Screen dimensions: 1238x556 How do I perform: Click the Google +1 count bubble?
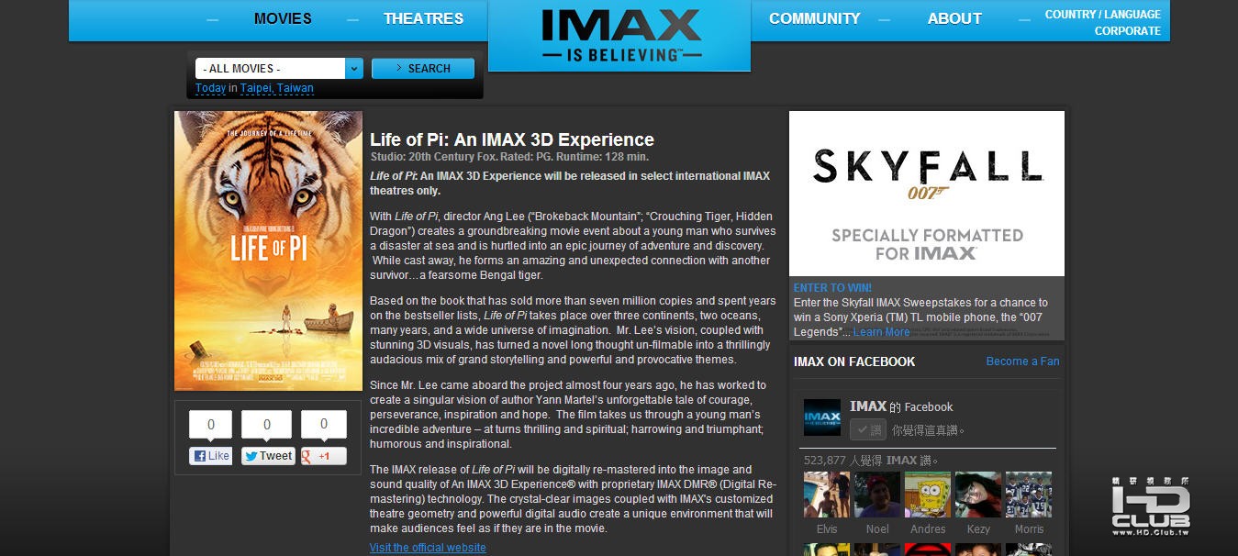click(x=324, y=425)
